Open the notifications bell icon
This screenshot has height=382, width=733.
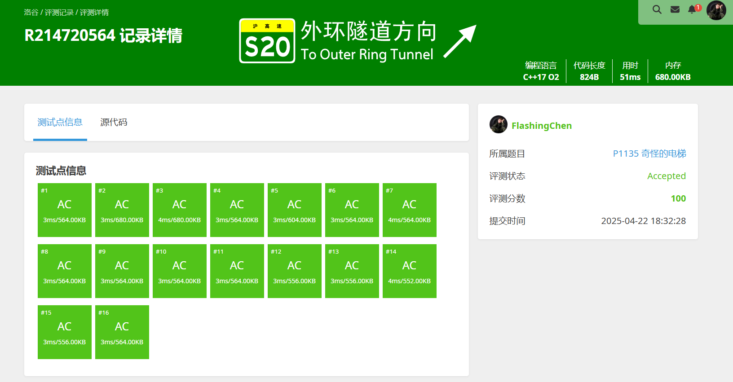click(692, 9)
